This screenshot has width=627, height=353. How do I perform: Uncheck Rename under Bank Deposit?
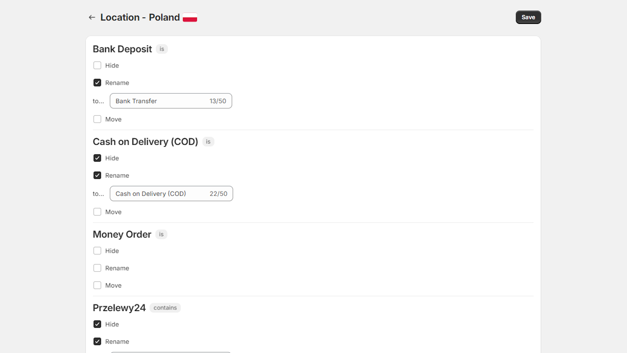click(97, 83)
